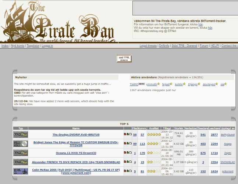Click the empty banner box at top right

click(x=185, y=8)
